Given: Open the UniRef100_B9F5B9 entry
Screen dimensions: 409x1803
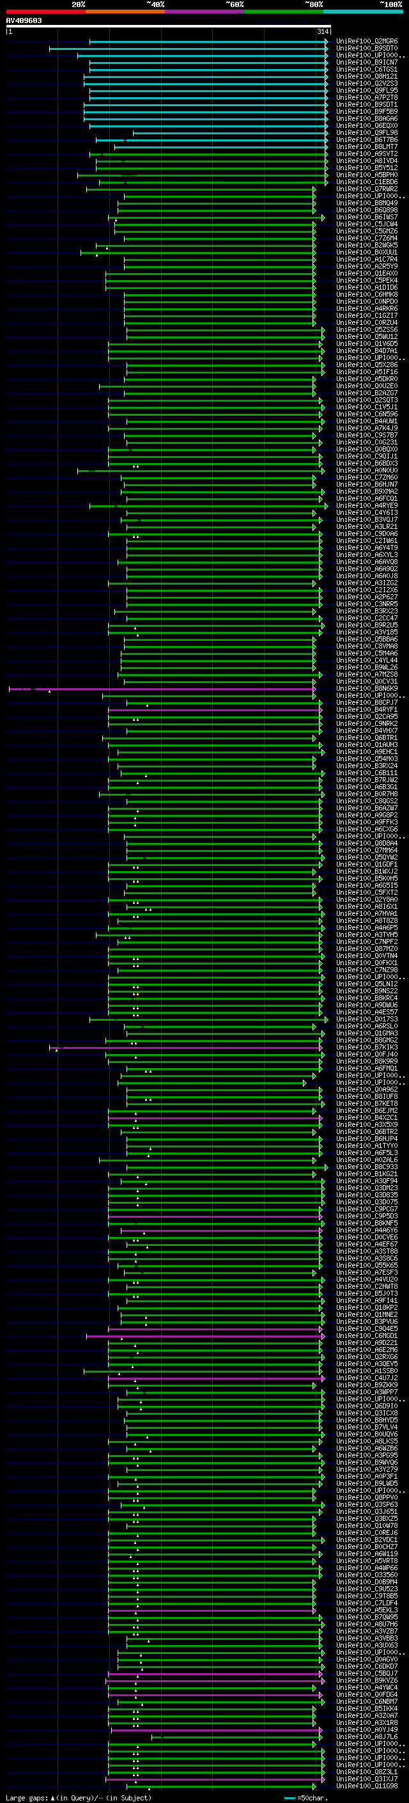Looking at the screenshot, I should click(x=367, y=111).
